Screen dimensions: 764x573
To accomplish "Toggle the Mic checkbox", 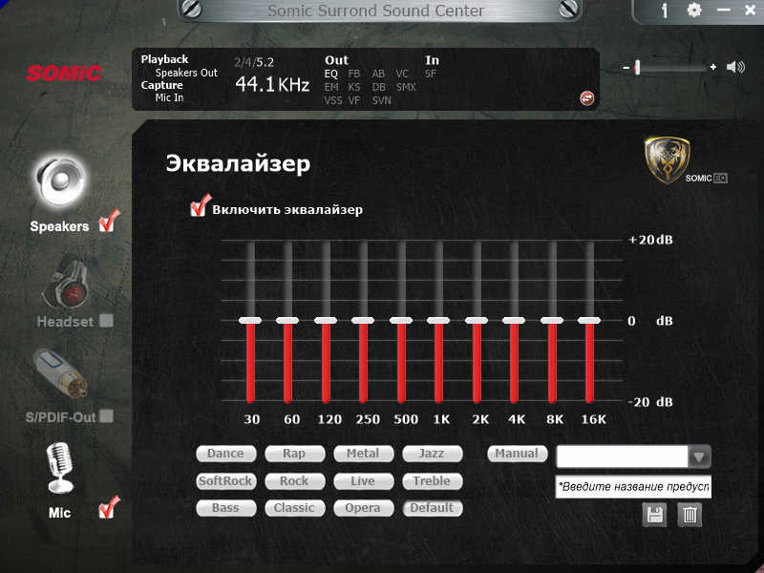I will (109, 508).
